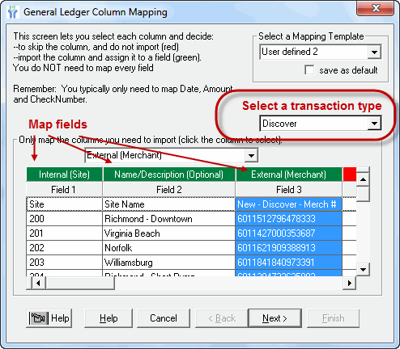Click the Field 3 header cell
Viewport: 400px width, 349px height.
pos(288,190)
